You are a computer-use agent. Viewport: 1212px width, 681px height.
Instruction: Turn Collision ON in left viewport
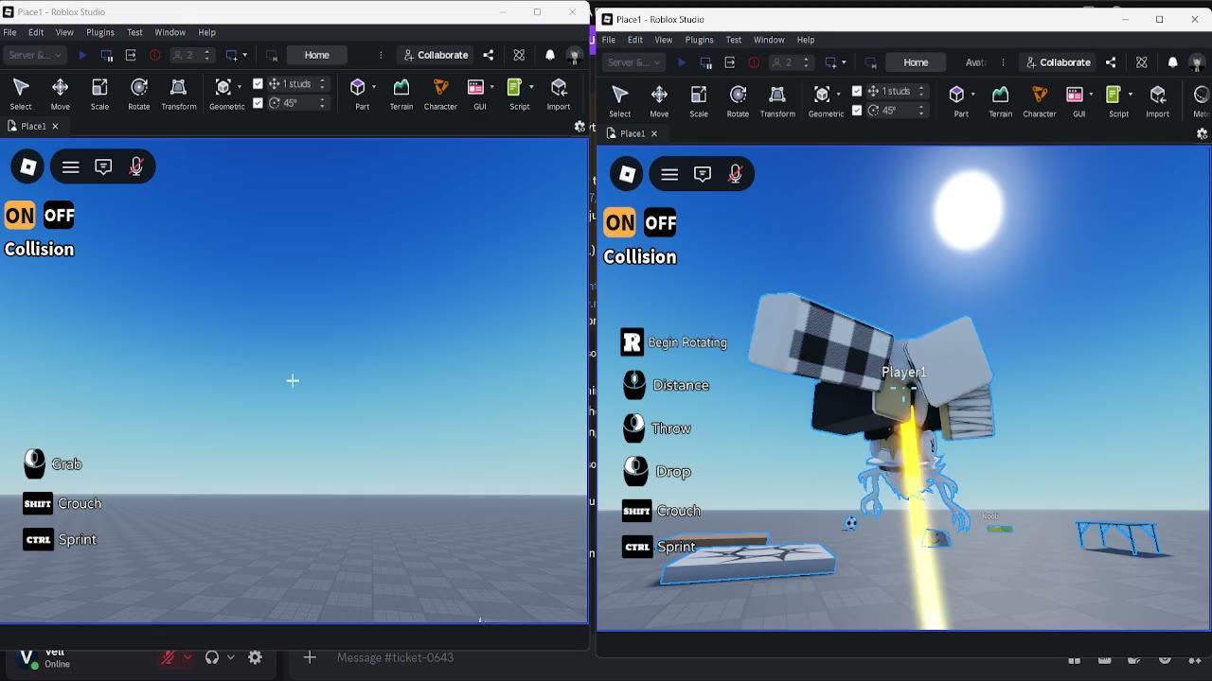20,216
